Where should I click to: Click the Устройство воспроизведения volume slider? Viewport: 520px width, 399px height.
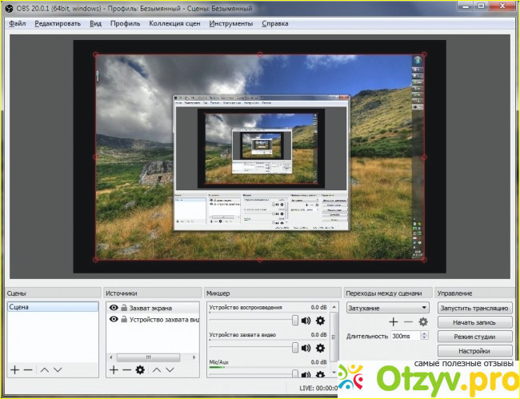tap(254, 321)
